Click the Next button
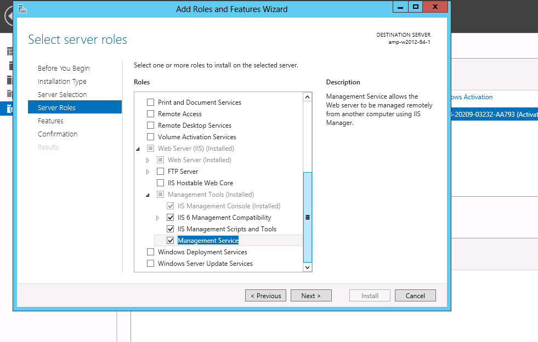This screenshot has height=342, width=538. pyautogui.click(x=311, y=296)
